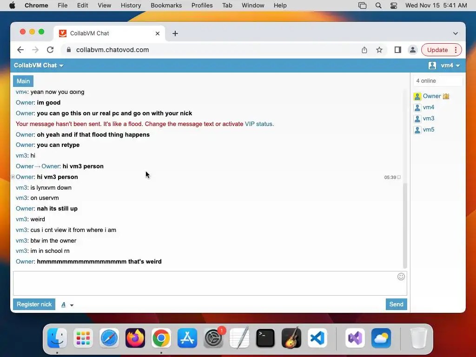Tick the checkbox next to the 05:39 message

(x=399, y=177)
